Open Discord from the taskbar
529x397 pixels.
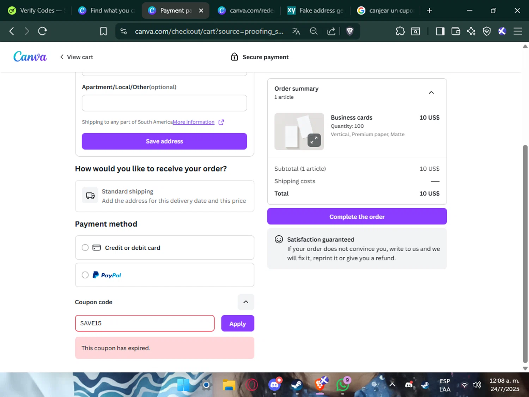click(x=274, y=385)
